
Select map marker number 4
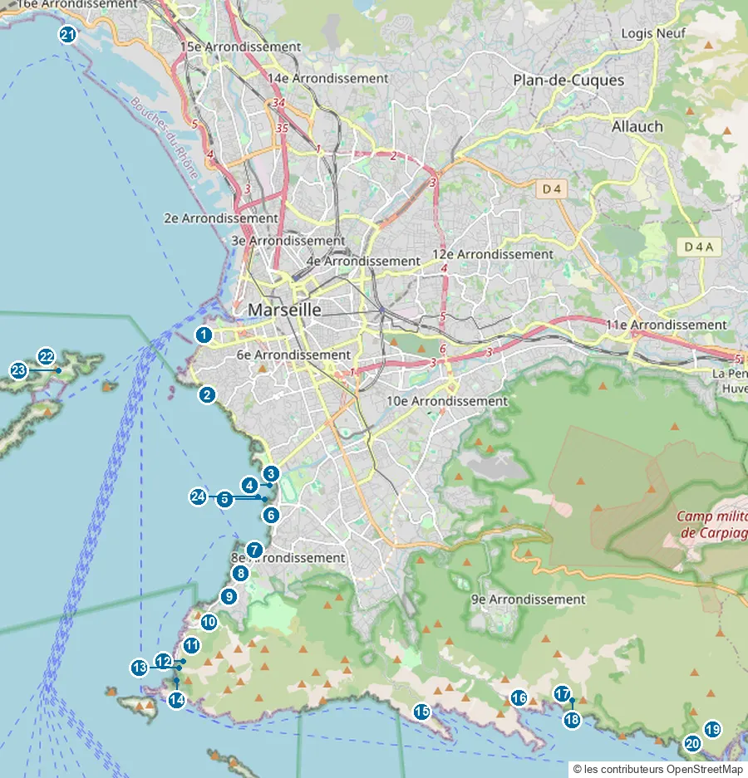tap(249, 485)
